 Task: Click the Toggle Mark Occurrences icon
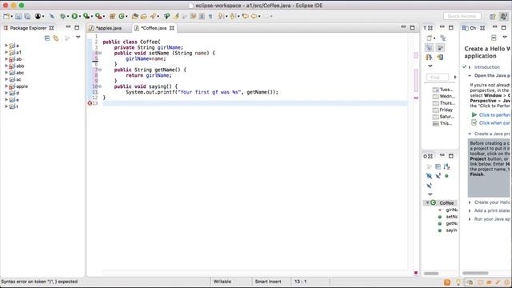(176, 16)
